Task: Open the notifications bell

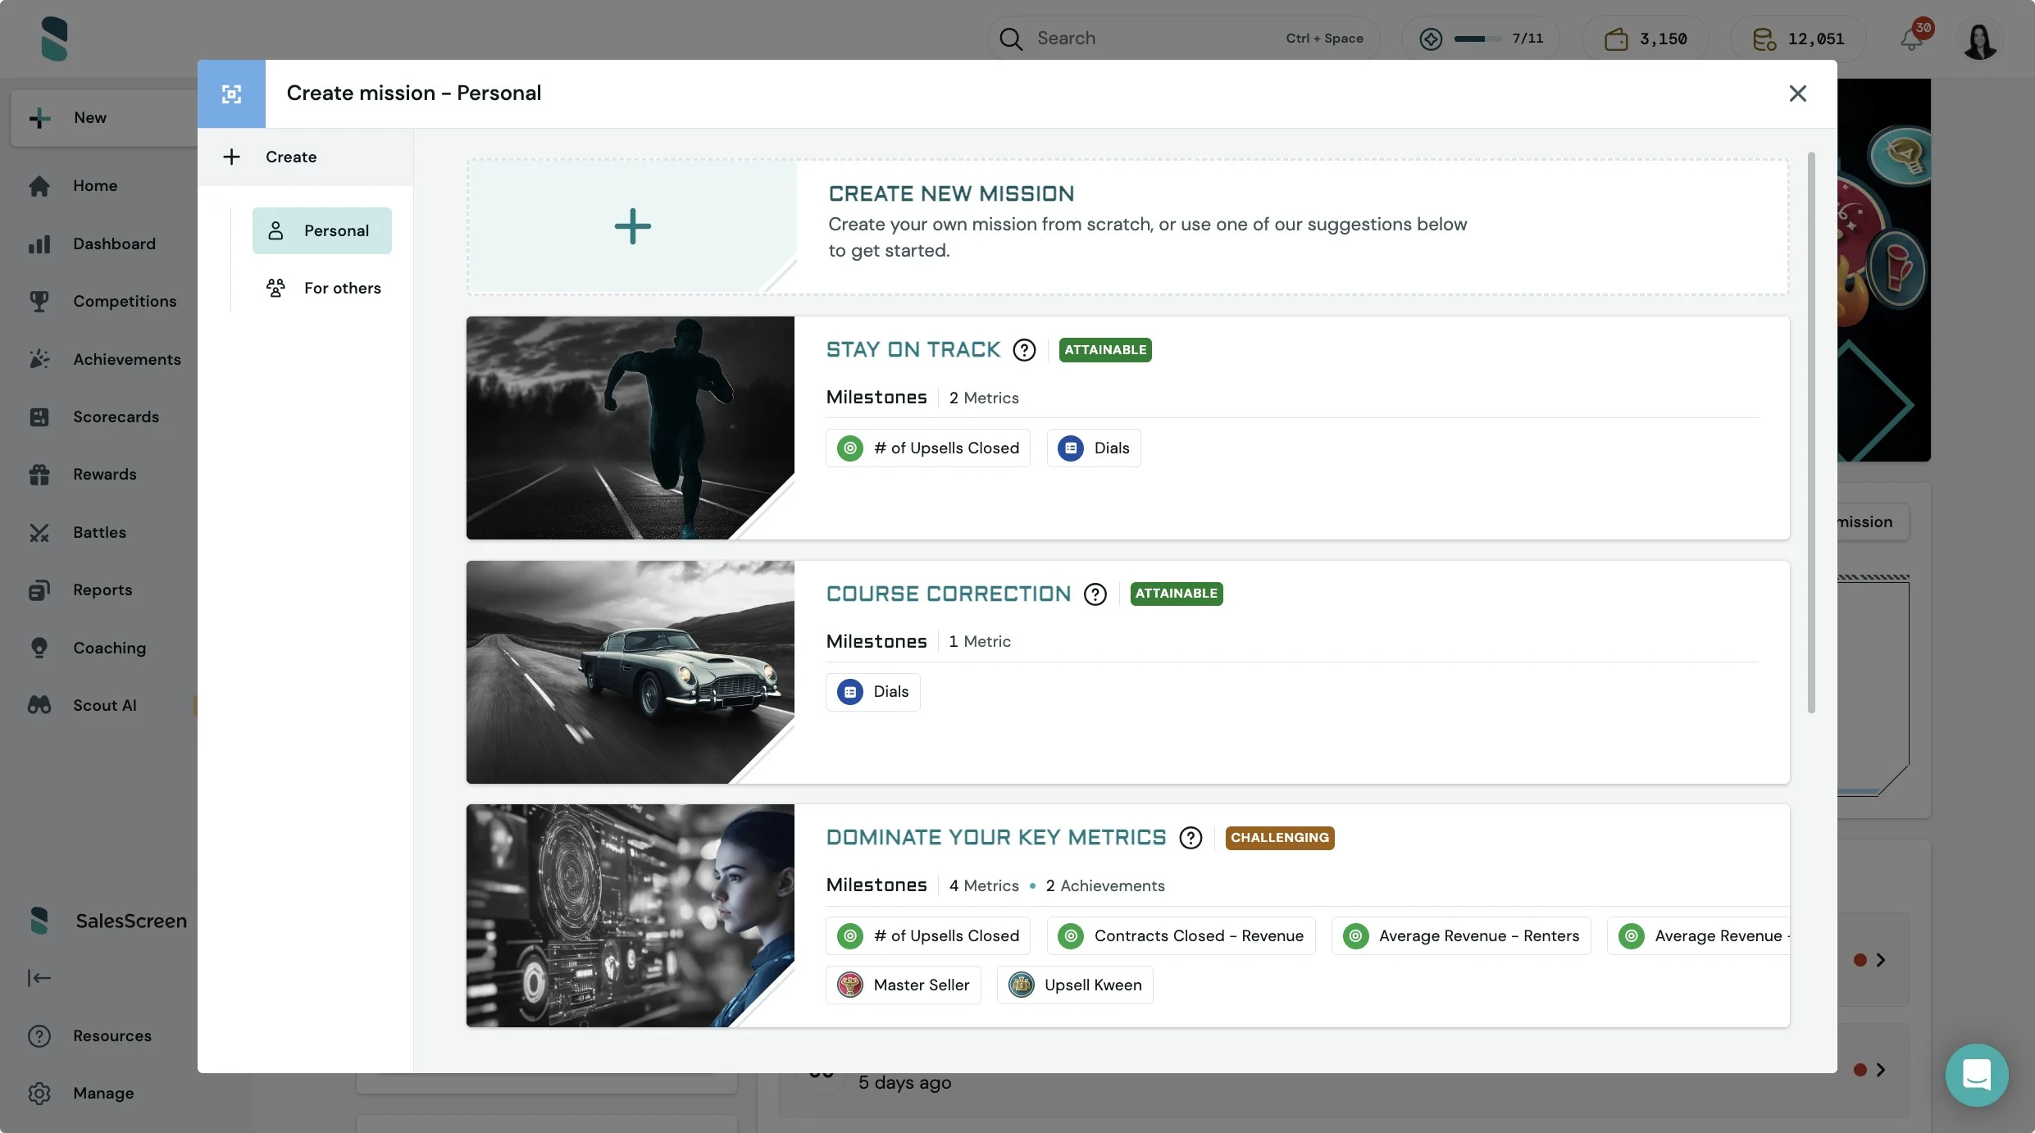Action: 1913,39
